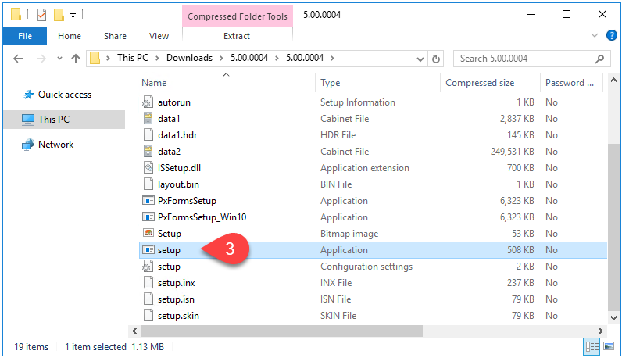Screen dimensions: 622x358
Task: Click the search magnifier icon
Action: pos(599,59)
